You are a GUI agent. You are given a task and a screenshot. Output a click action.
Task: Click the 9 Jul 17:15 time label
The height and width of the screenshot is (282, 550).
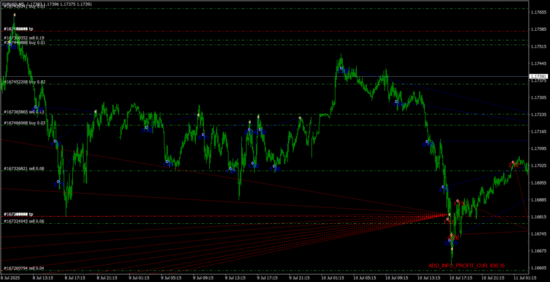click(x=267, y=278)
